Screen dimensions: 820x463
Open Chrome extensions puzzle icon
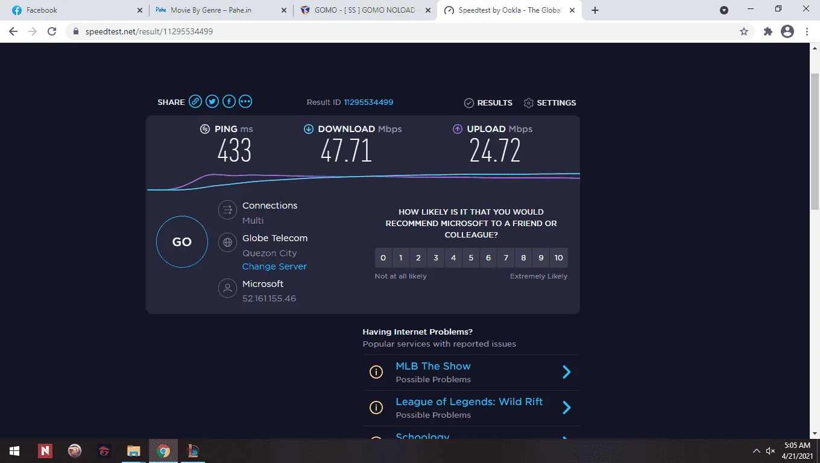tap(768, 31)
